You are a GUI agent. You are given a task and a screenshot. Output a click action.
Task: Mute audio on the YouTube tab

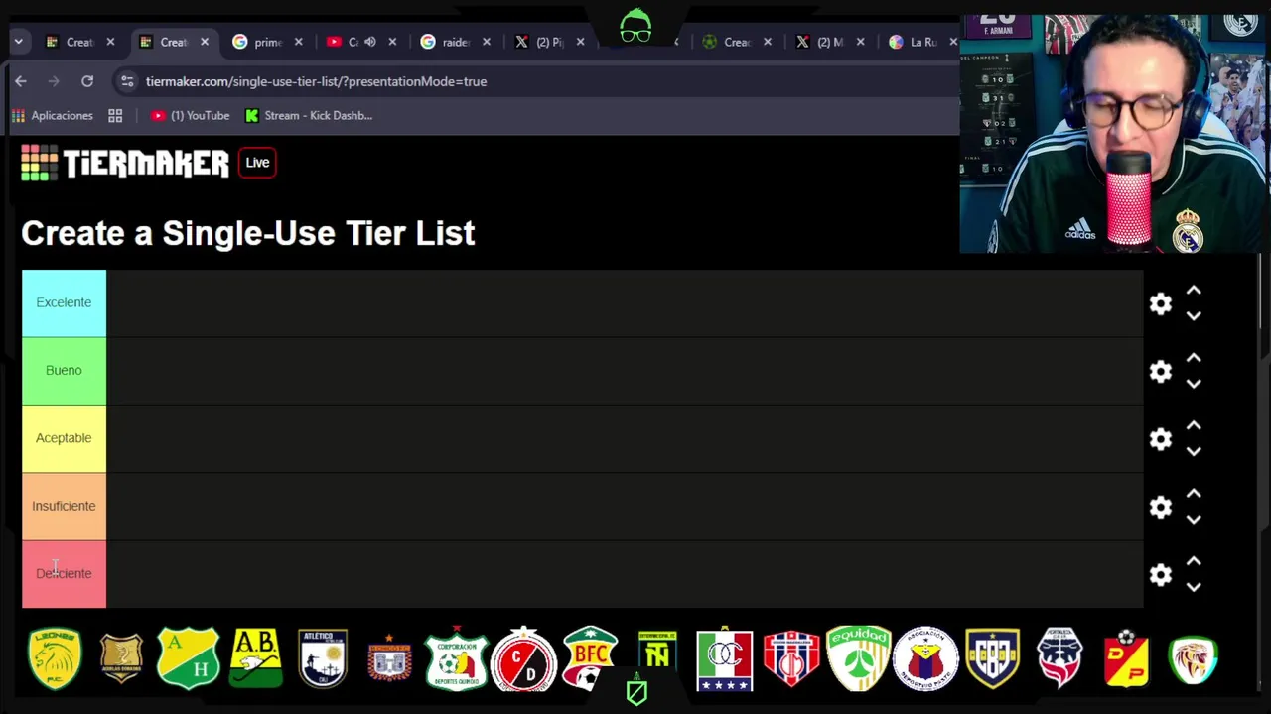[x=370, y=42]
